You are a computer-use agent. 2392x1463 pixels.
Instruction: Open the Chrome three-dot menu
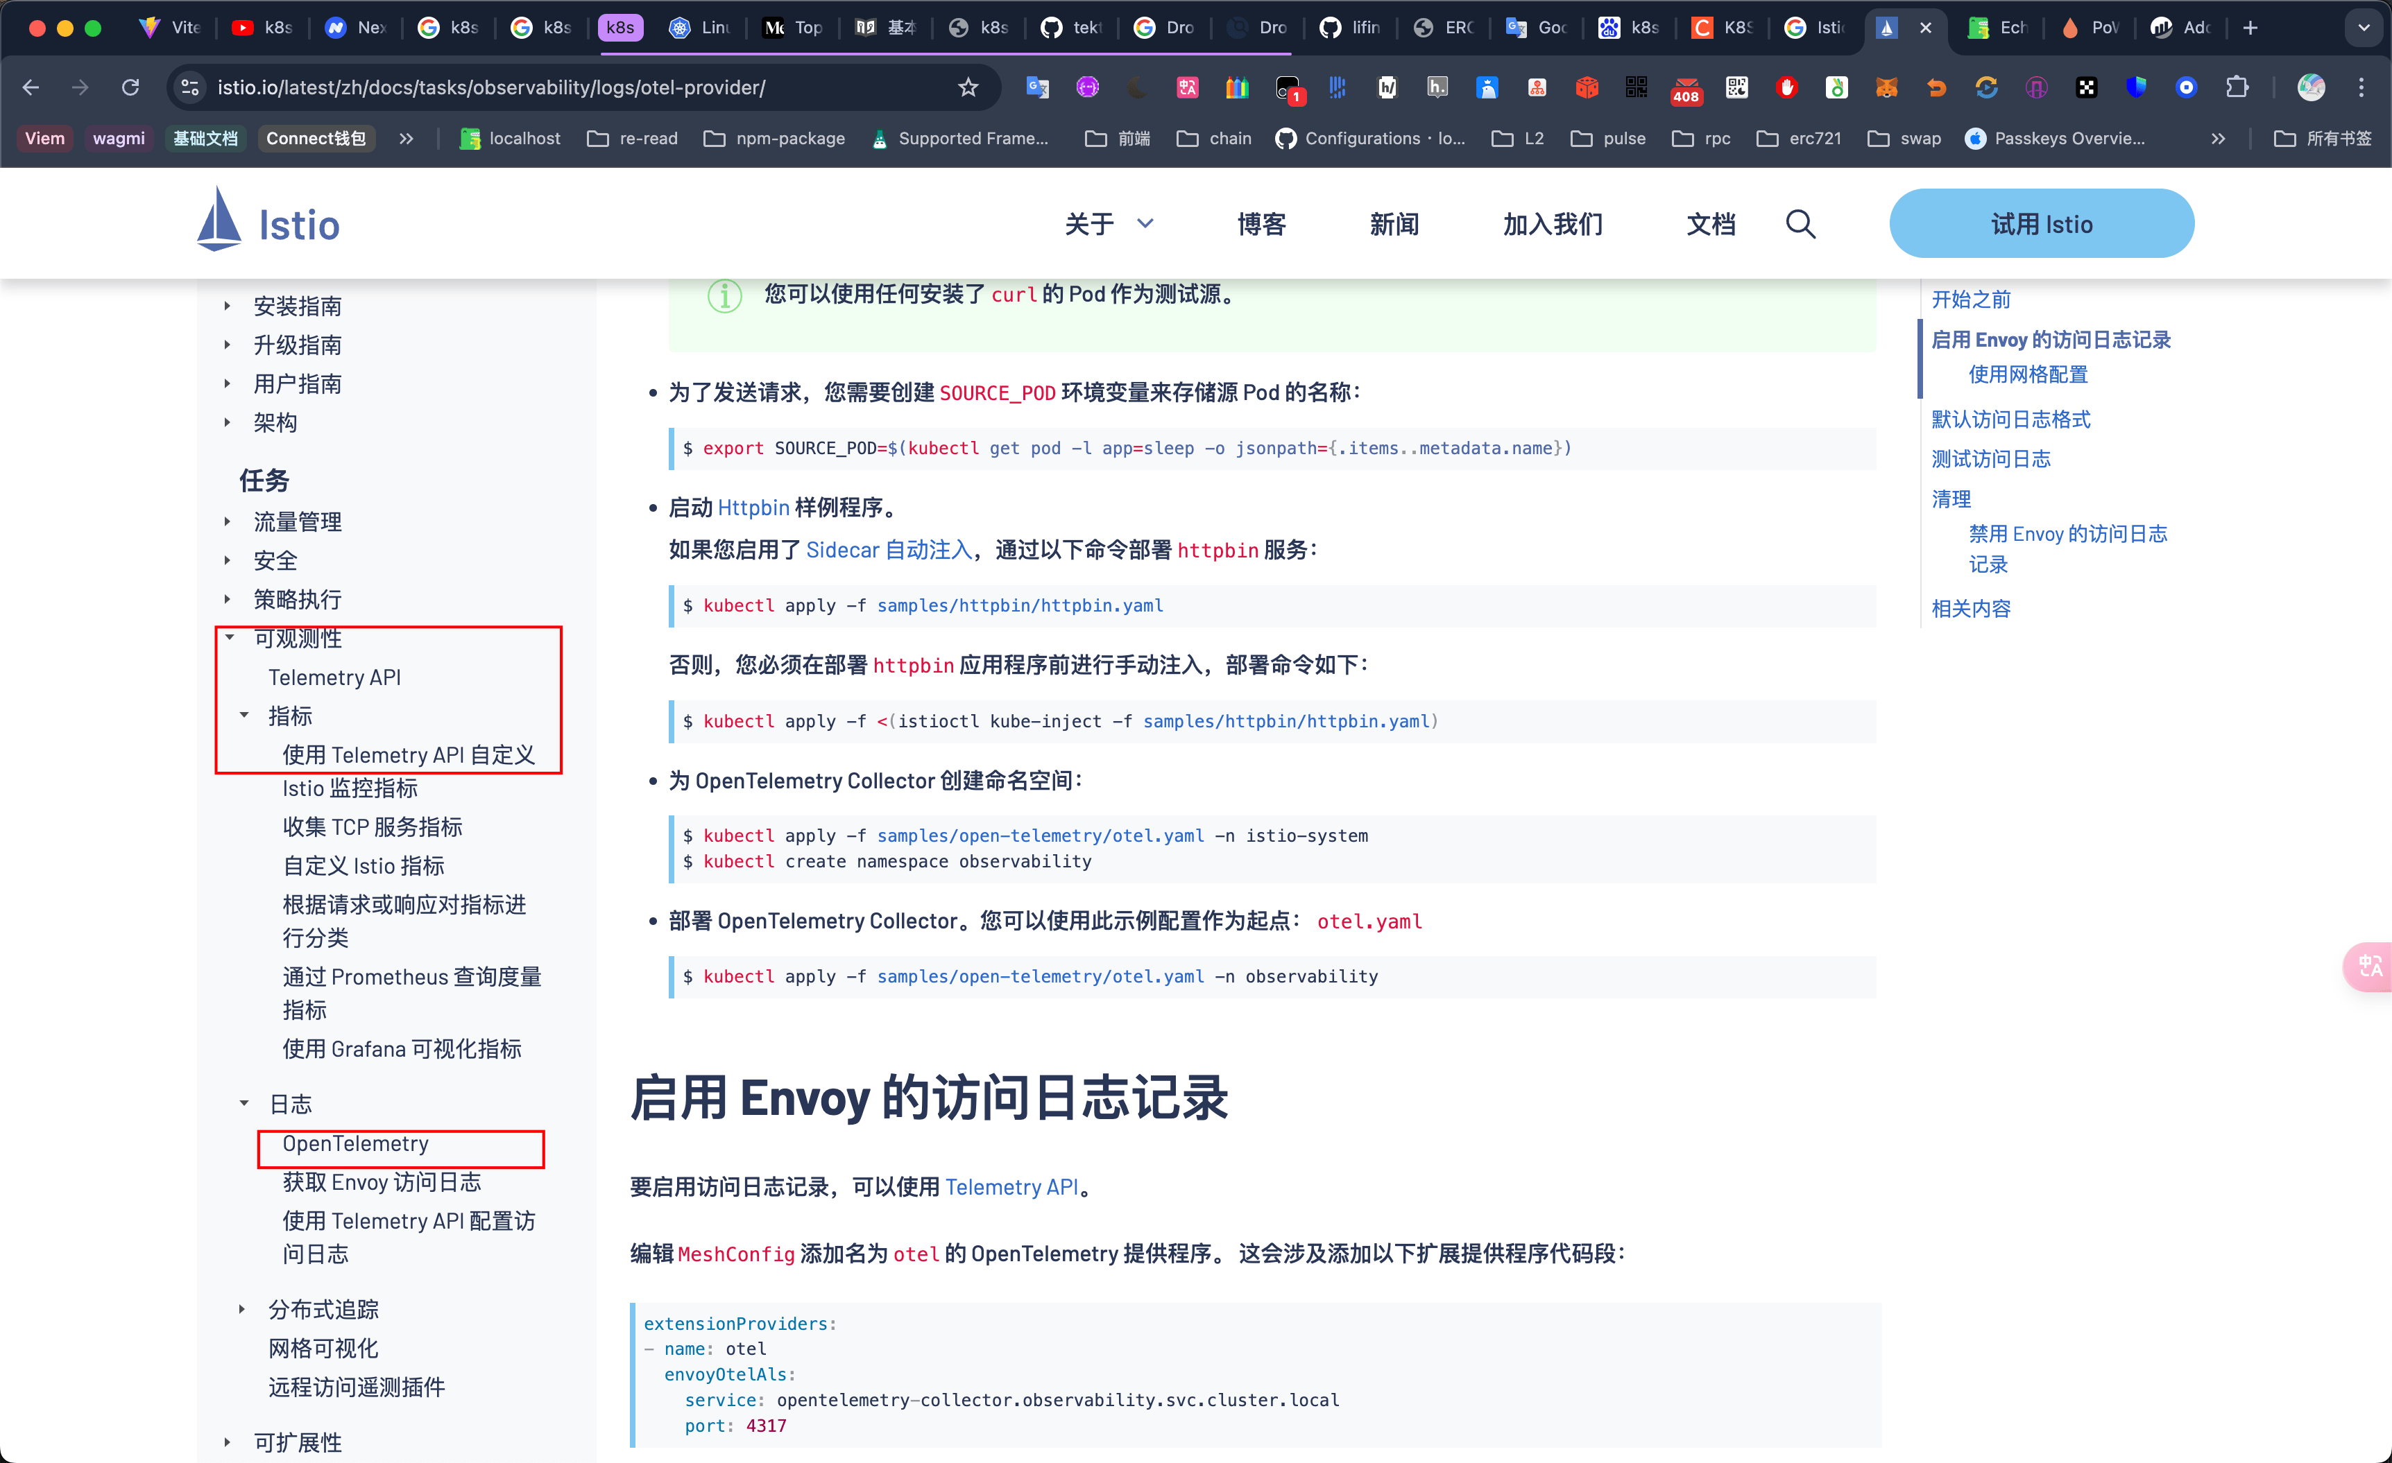point(2362,87)
